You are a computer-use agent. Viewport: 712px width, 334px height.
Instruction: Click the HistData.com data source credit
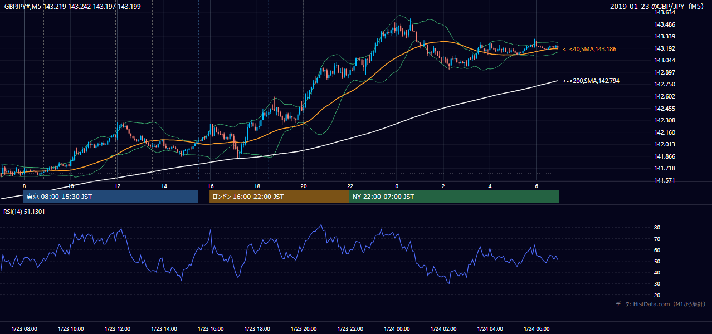(660, 304)
